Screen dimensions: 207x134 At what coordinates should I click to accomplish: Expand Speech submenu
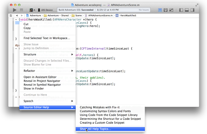point(48,101)
